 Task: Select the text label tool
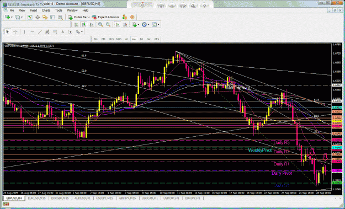click(x=70, y=32)
